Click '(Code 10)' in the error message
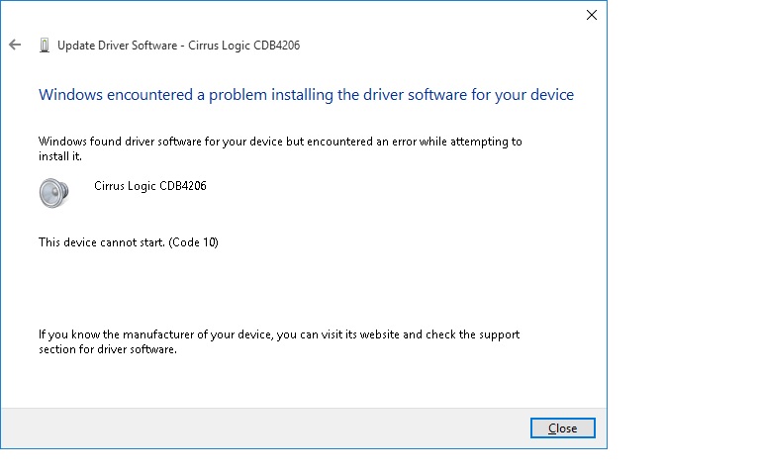This screenshot has height=475, width=760. 193,242
